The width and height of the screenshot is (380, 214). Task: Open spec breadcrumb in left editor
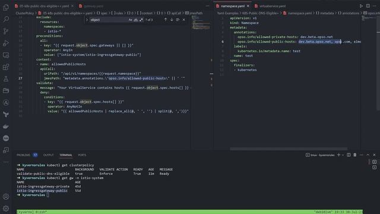pos(102,13)
